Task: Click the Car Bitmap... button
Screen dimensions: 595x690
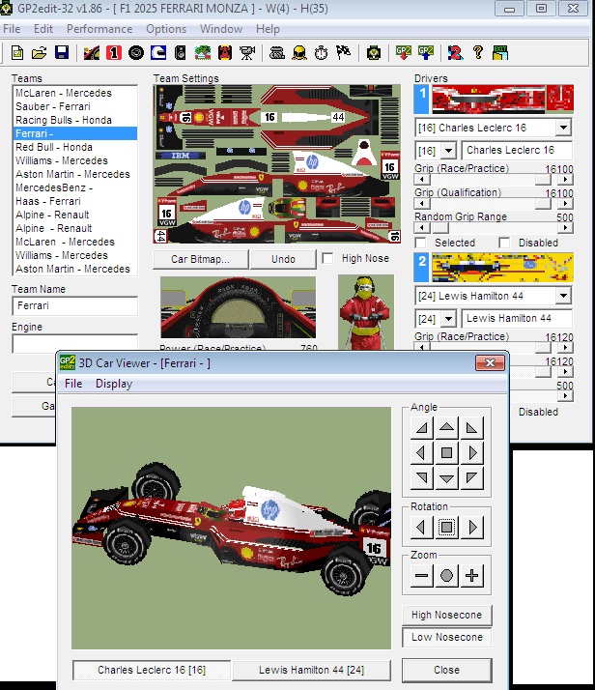Action: [x=201, y=259]
